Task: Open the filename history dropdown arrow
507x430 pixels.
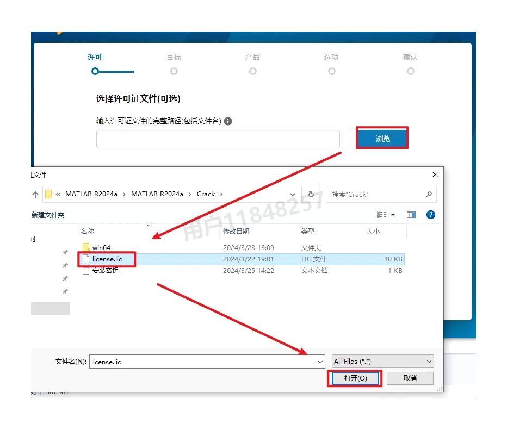Action: point(320,362)
